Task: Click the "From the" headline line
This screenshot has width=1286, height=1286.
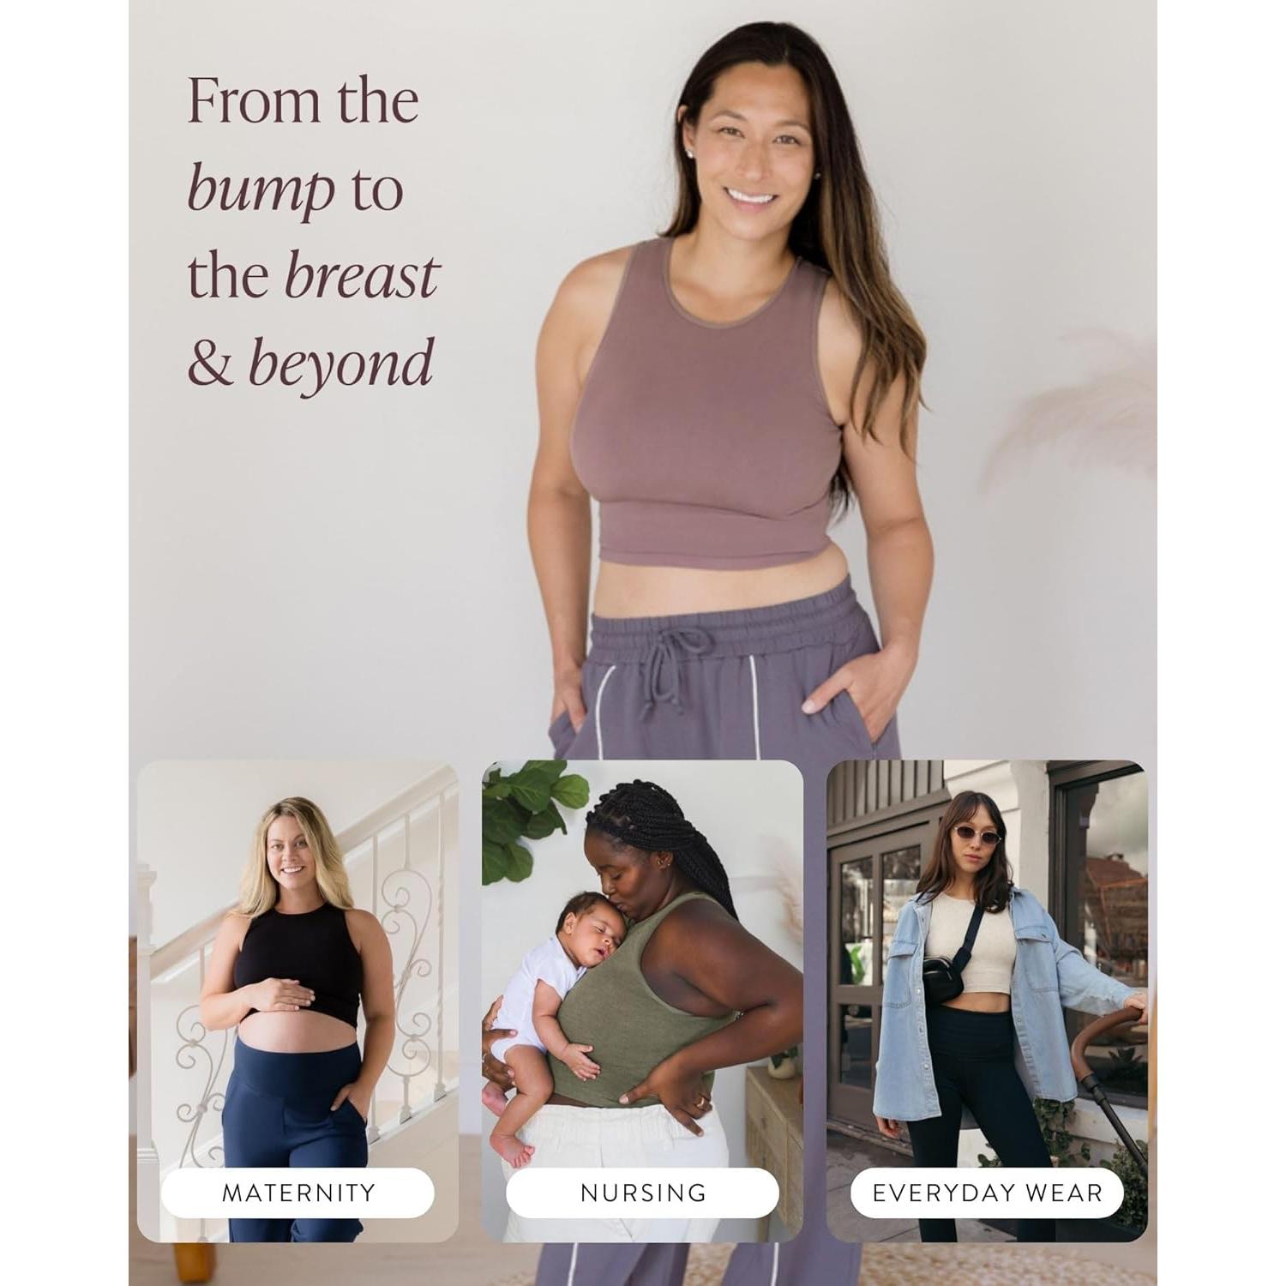Action: [x=303, y=101]
